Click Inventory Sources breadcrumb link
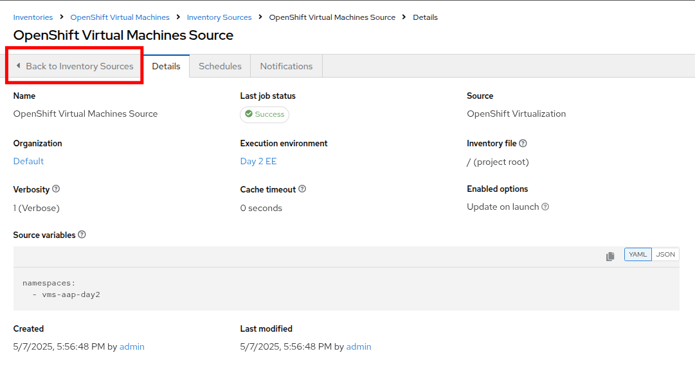695x392 pixels. 219,17
